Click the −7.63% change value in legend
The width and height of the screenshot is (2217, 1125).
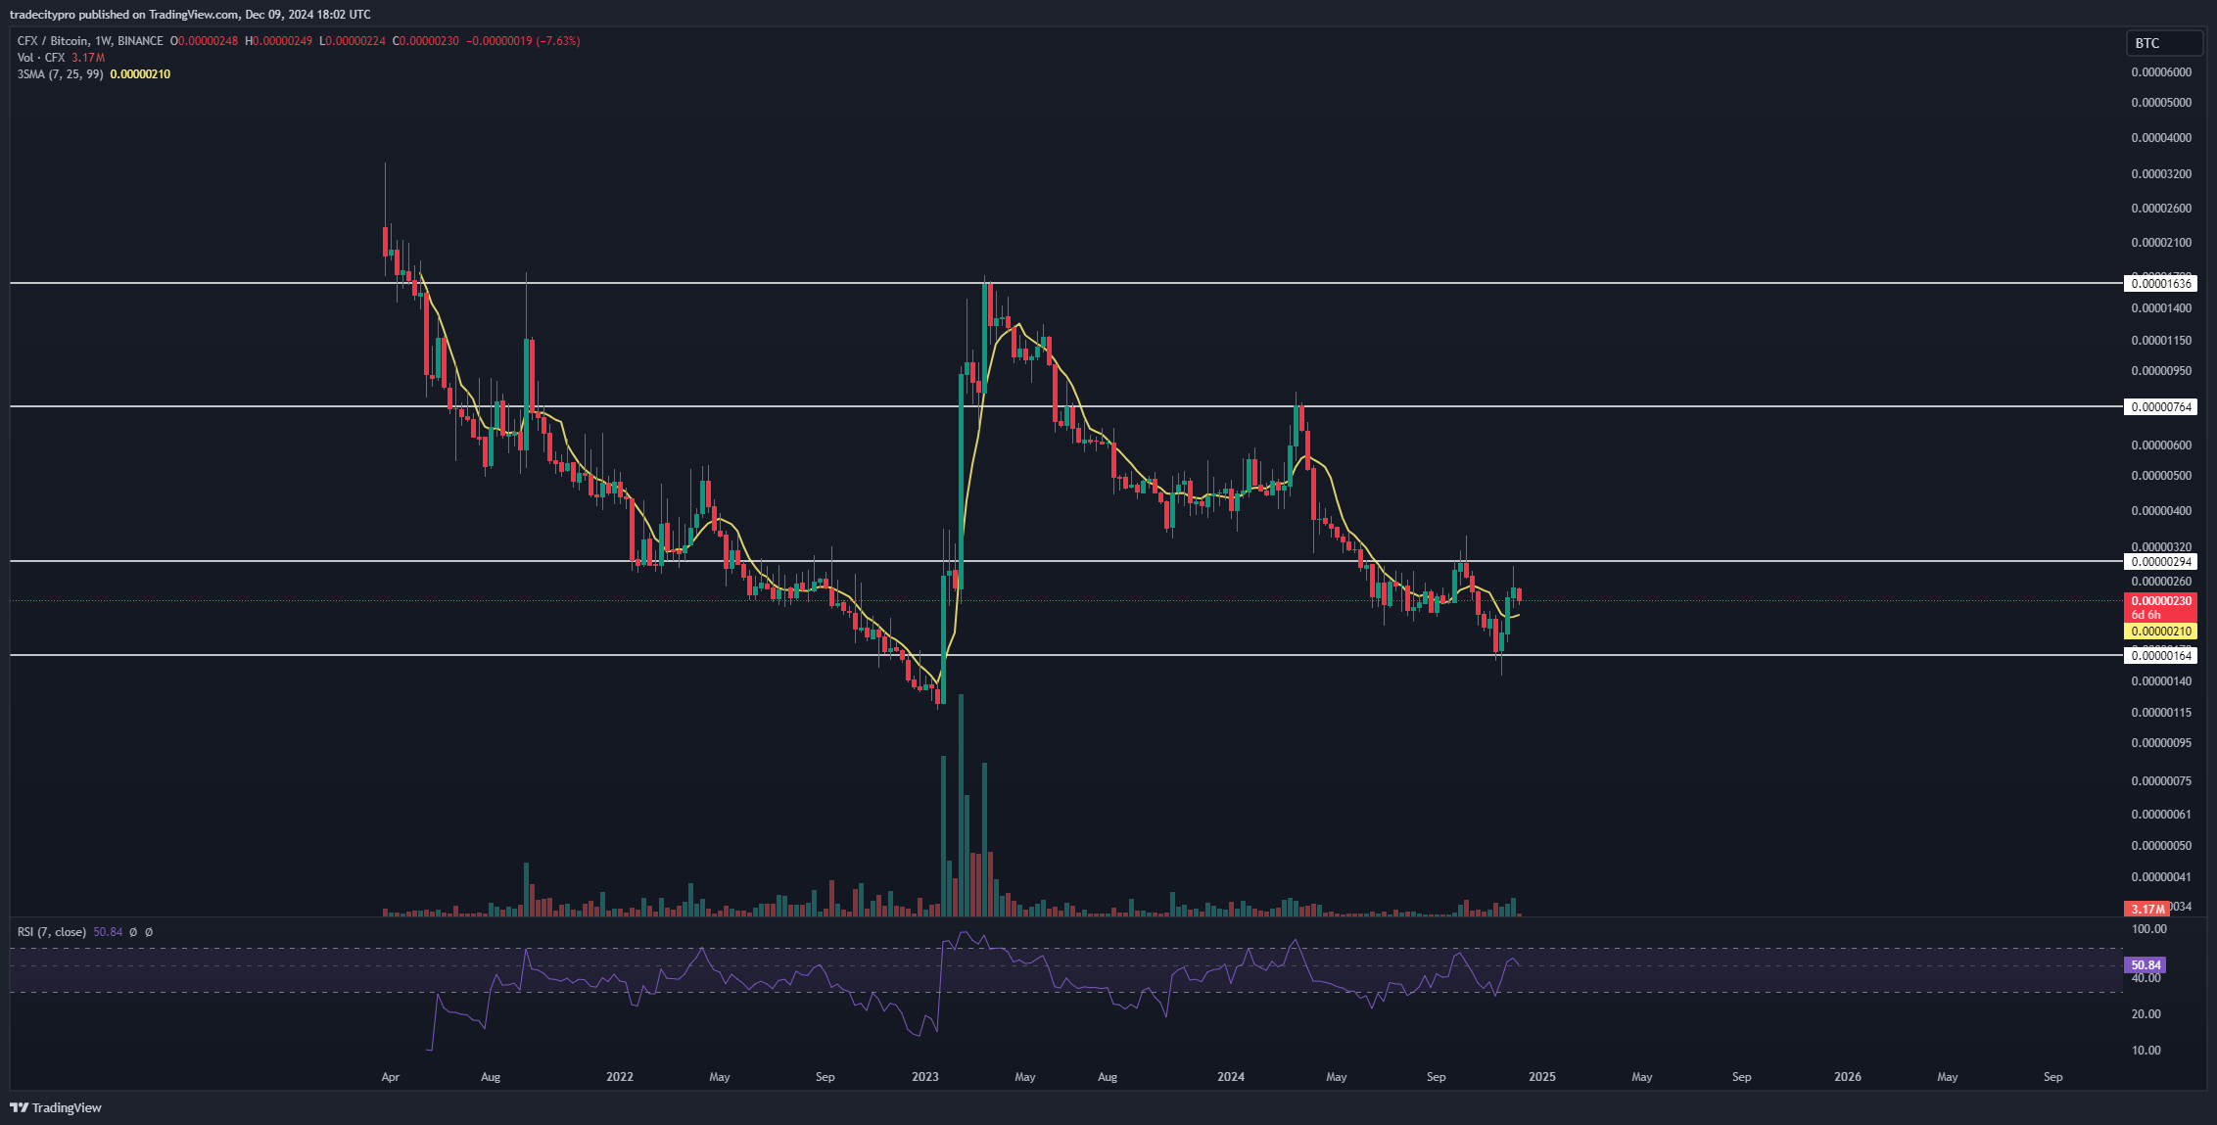click(557, 41)
